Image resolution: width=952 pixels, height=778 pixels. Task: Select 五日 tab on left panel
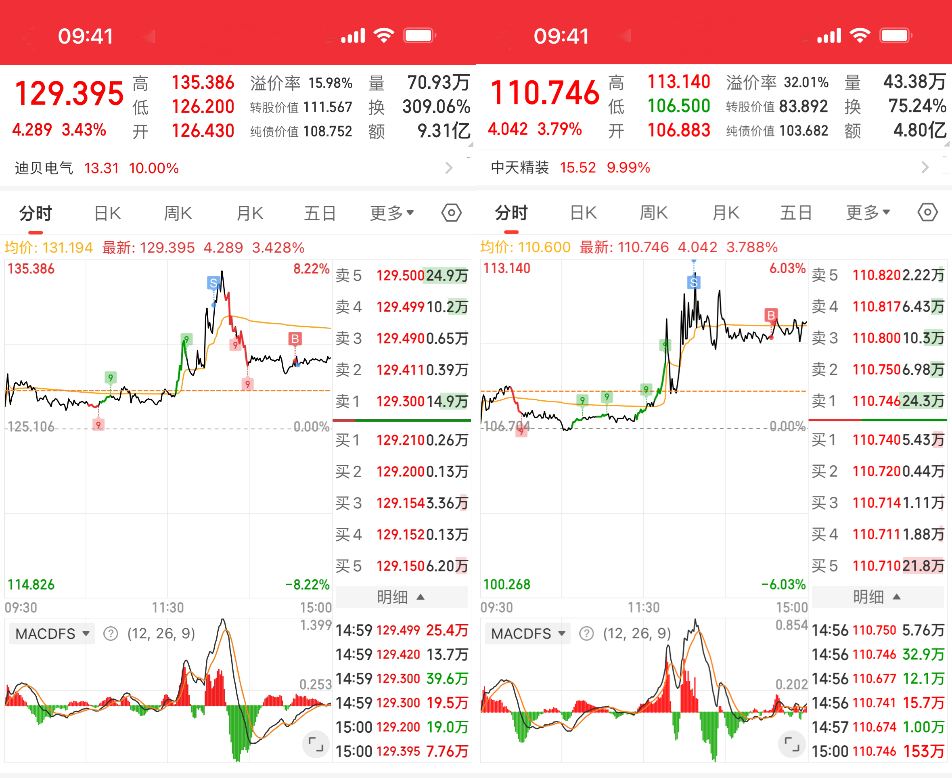[x=320, y=213]
